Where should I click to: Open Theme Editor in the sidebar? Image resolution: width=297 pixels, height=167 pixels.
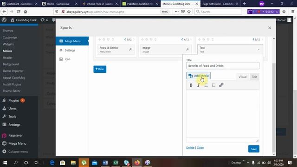click(x=12, y=91)
